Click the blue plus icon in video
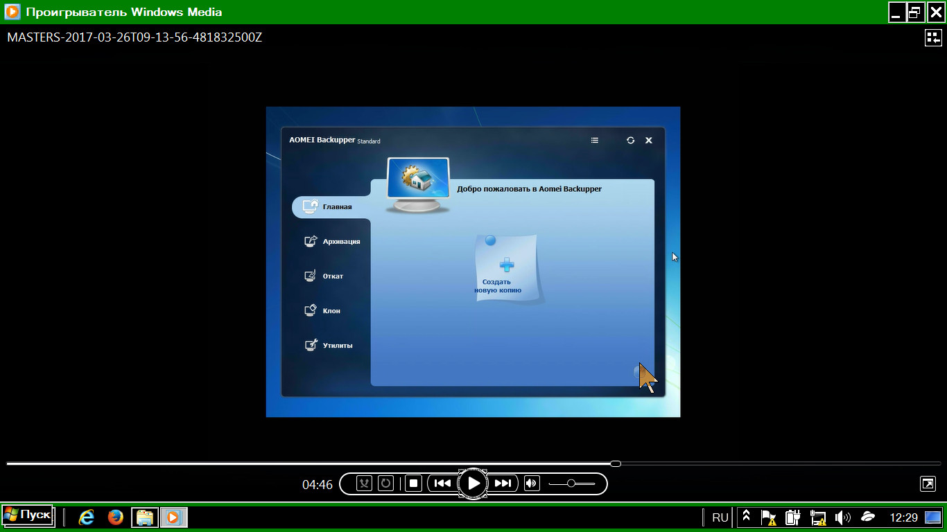947x532 pixels. tap(507, 264)
